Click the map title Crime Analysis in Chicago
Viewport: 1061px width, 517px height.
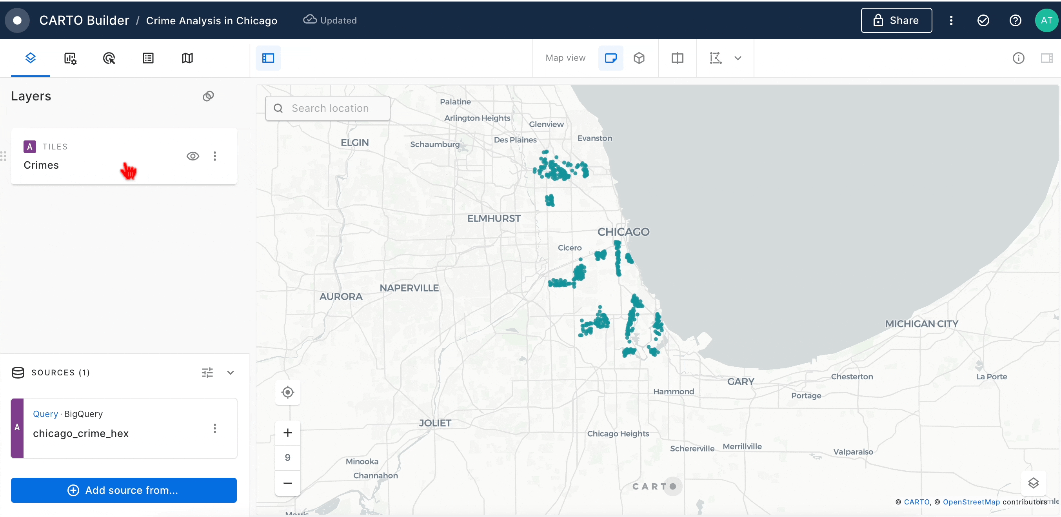pos(211,21)
